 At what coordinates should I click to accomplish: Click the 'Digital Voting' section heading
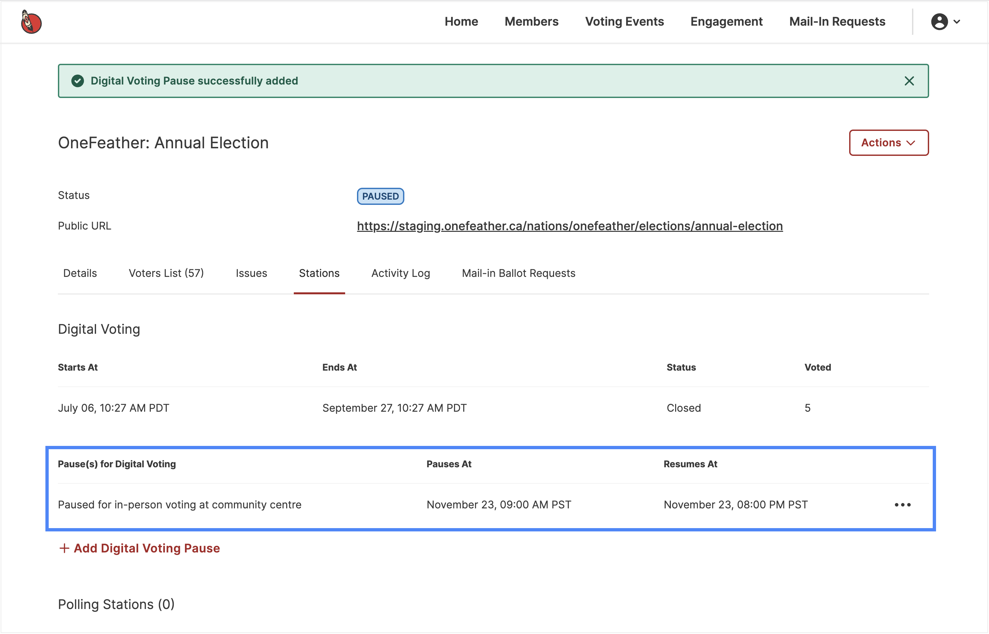point(99,329)
